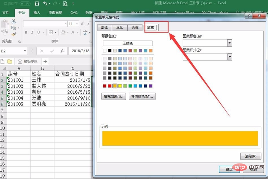Click cell containing 王炜

click(43, 80)
